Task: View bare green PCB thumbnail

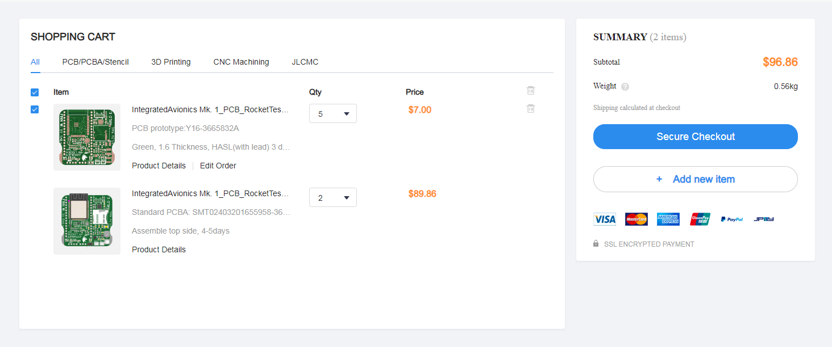Action: [87, 137]
